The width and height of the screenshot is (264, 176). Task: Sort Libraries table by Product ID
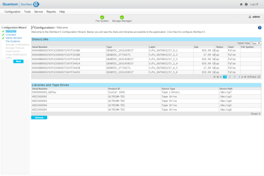tap(114, 89)
